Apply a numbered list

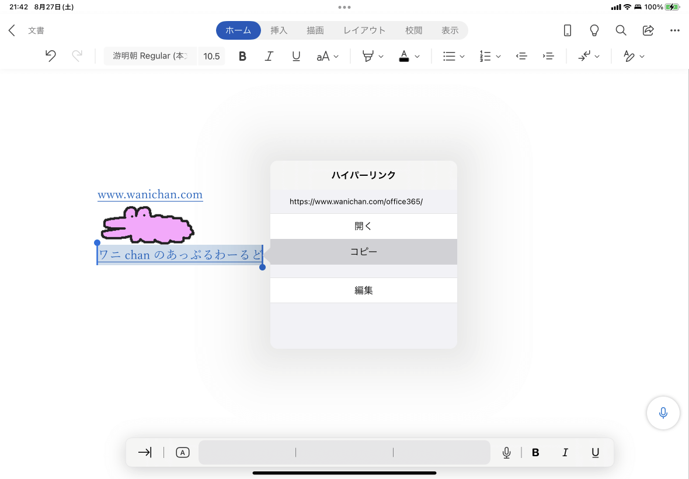click(485, 56)
